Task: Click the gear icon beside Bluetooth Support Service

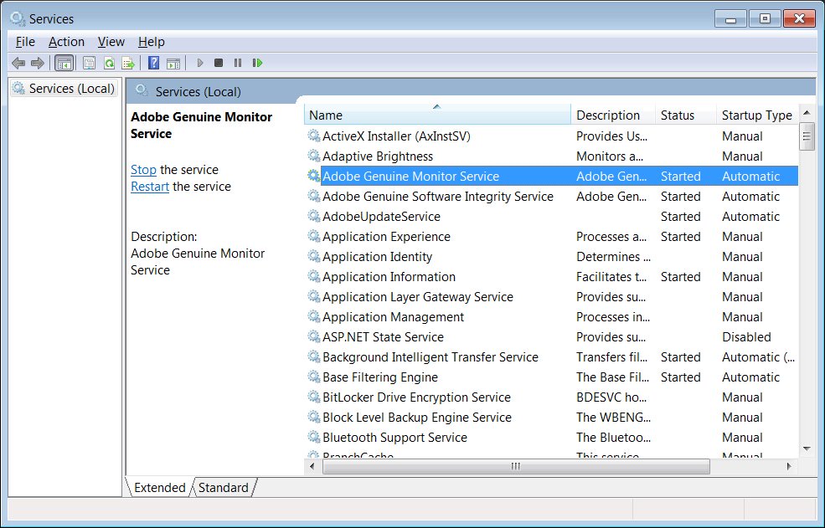Action: tap(314, 437)
